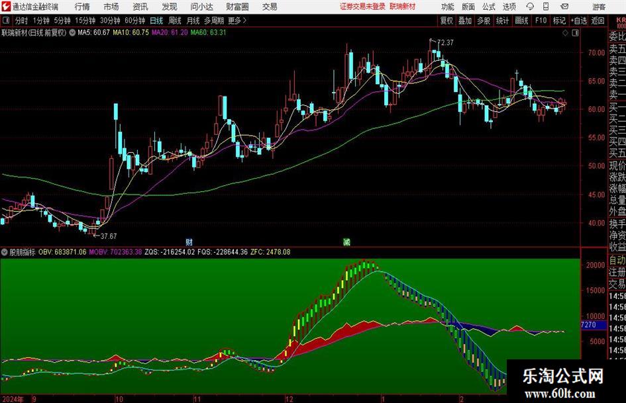626x403 pixels.
Task: Toggle the right panel layout icon
Action: click(x=575, y=32)
